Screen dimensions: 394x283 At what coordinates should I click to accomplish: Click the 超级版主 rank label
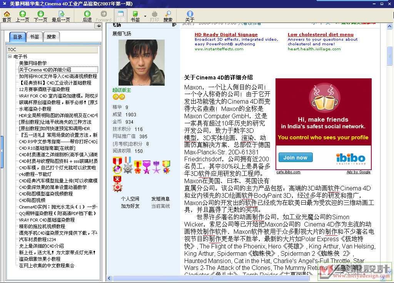coord(122,90)
